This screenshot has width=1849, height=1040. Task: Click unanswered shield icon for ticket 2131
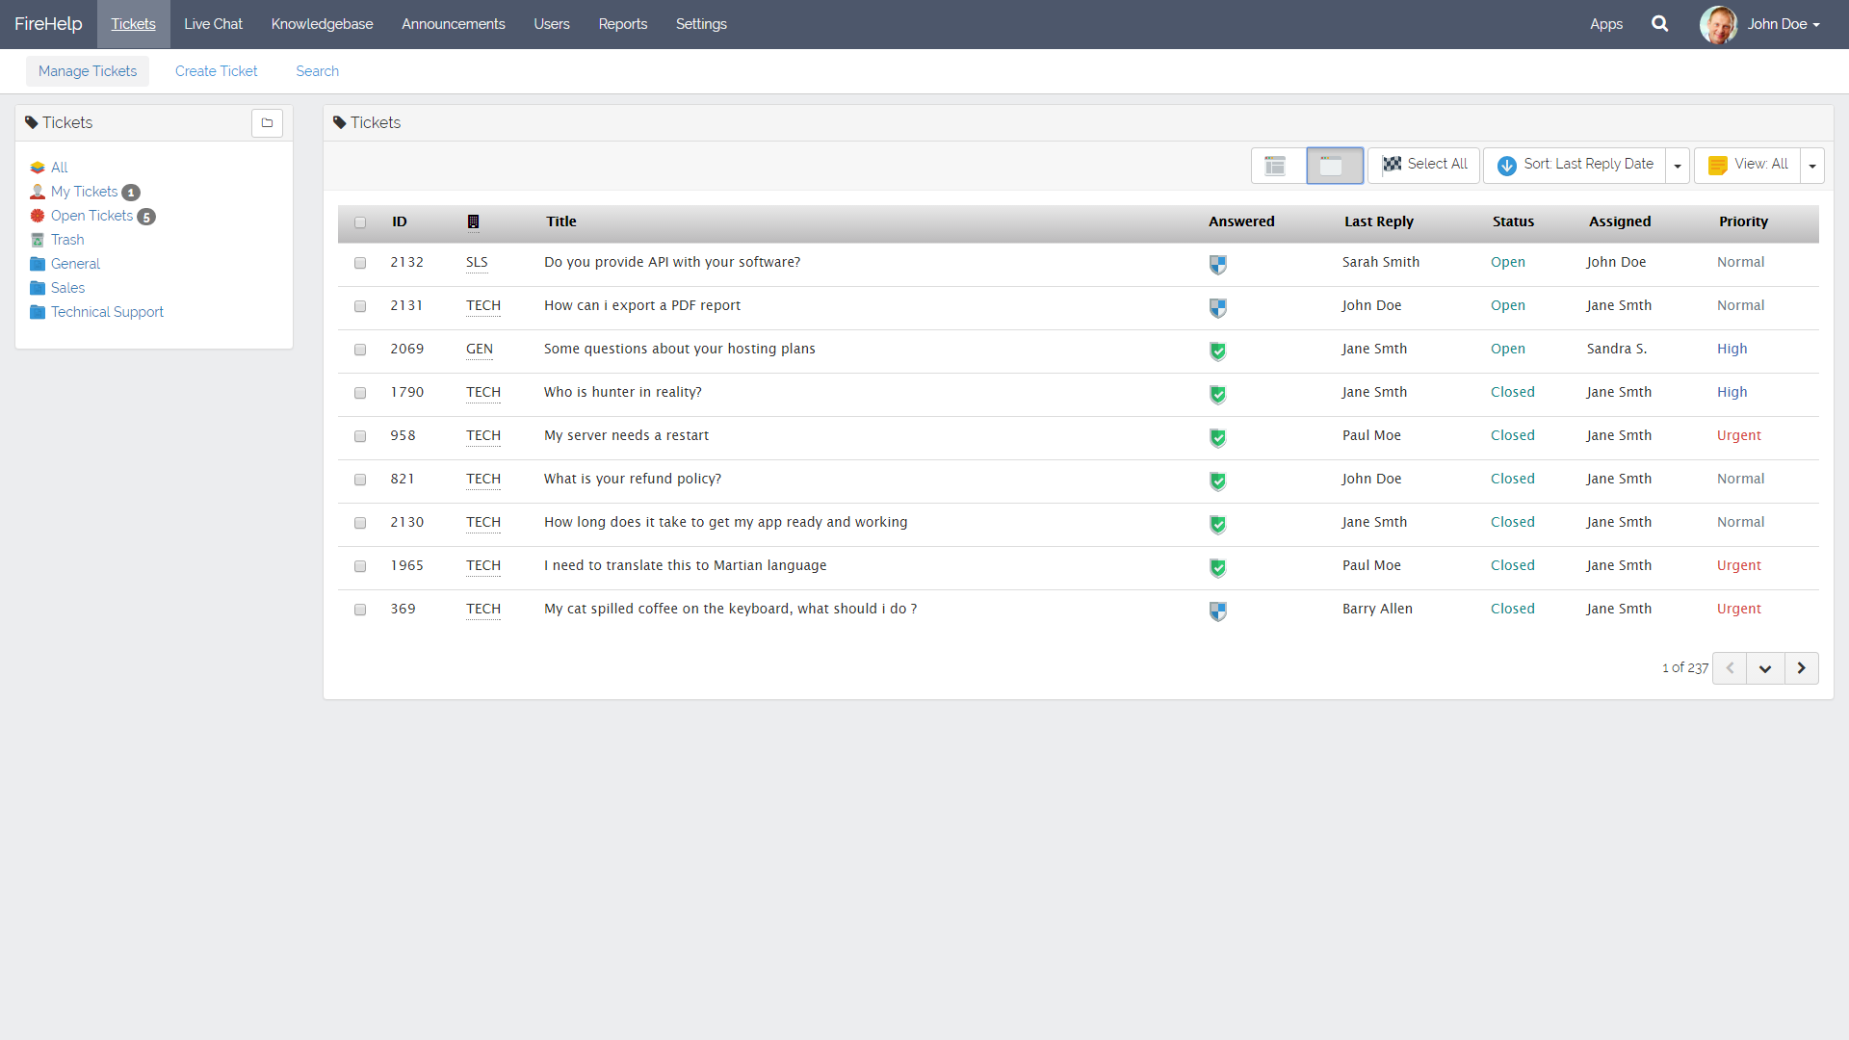[1218, 308]
